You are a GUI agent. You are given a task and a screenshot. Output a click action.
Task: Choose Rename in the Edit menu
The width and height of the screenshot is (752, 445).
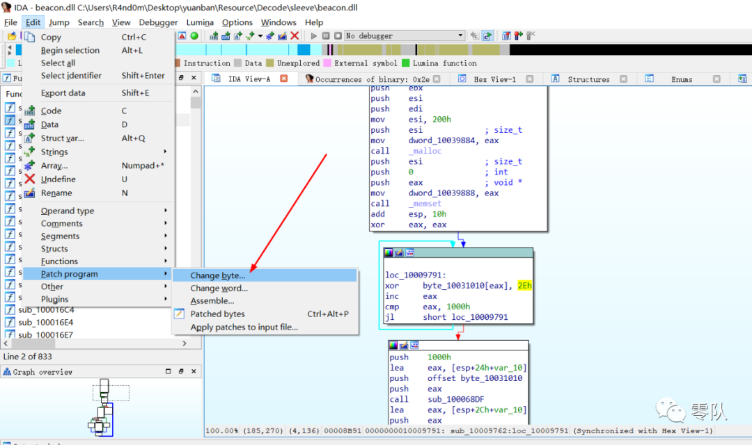(98, 193)
